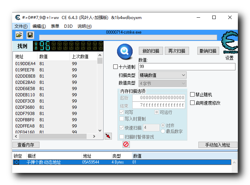Select result row 02DF7938
This screenshot has height=185, width=250.
coord(55,113)
